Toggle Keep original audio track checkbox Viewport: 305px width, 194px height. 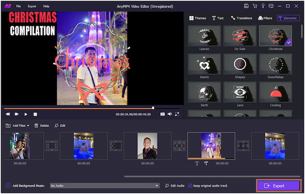(190, 186)
